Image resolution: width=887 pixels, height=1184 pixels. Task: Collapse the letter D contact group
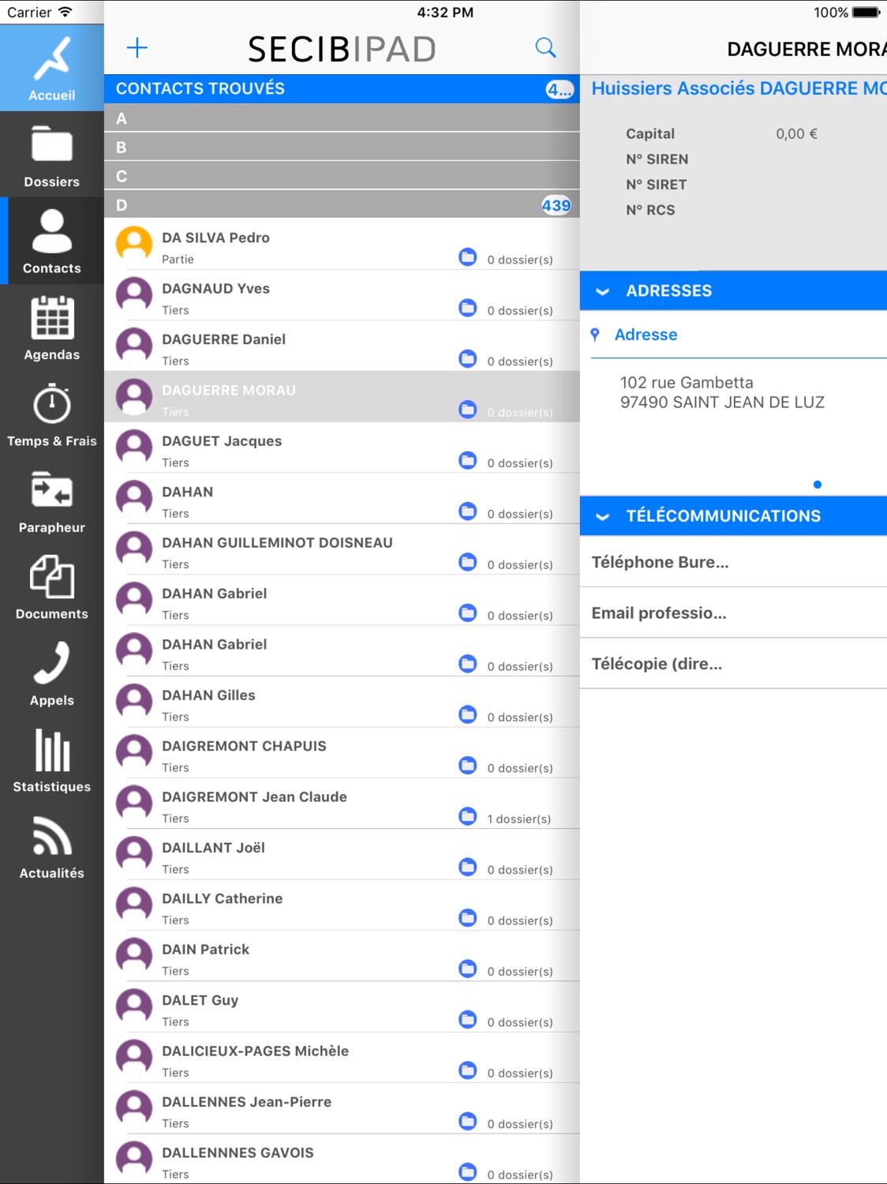(342, 205)
